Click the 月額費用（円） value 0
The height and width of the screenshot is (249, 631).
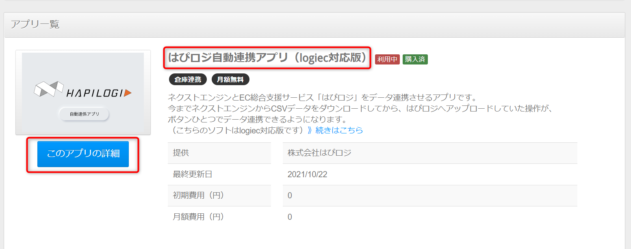290,217
